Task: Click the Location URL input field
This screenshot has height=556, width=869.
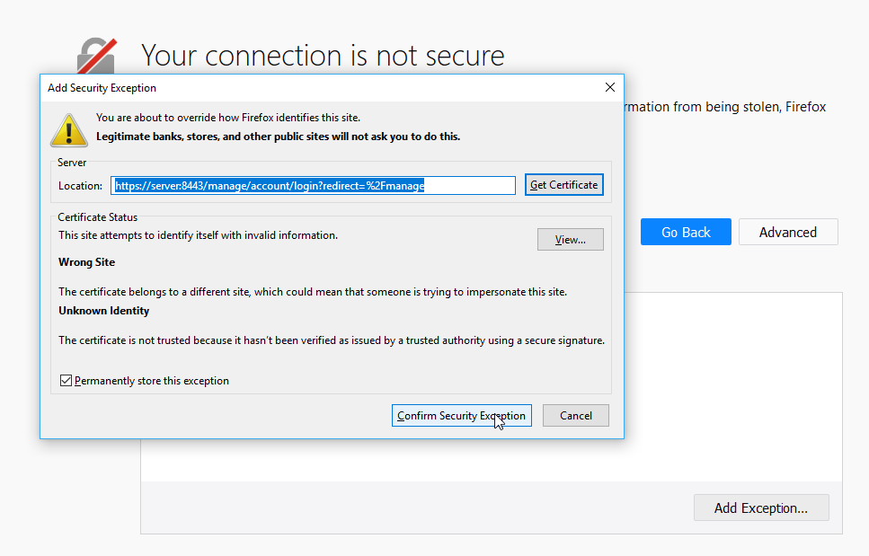Action: point(313,186)
